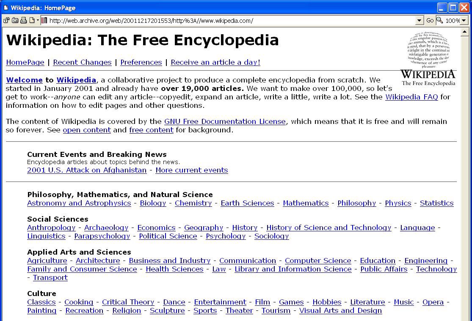Open 'History of Science and Technology' link
The height and width of the screenshot is (321, 472).
[329, 228]
